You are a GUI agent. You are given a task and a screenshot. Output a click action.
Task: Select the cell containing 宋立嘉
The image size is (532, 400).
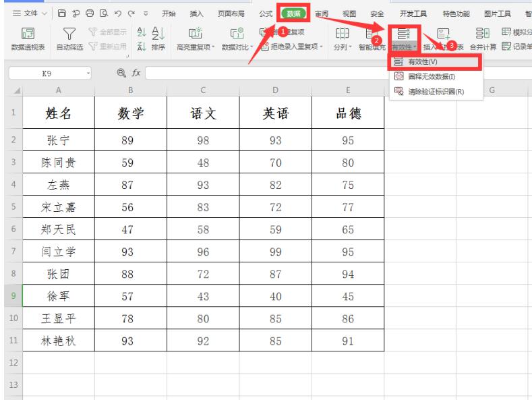59,207
